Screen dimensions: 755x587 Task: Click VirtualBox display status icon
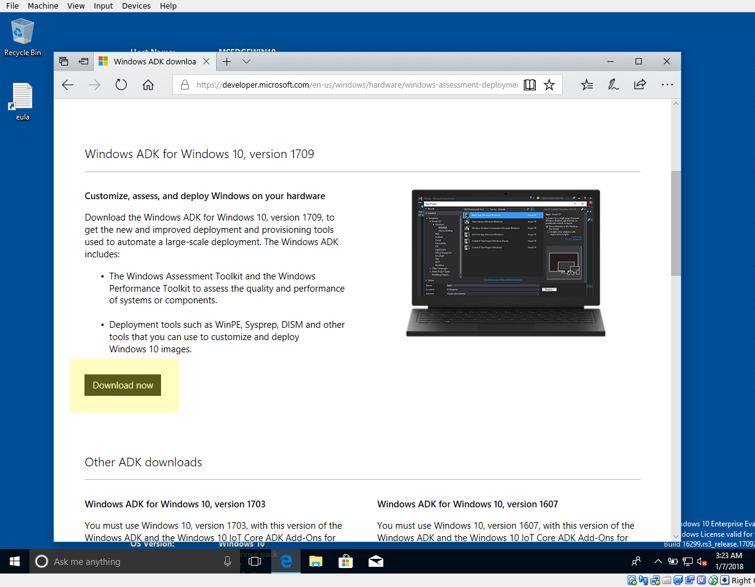coord(678,580)
